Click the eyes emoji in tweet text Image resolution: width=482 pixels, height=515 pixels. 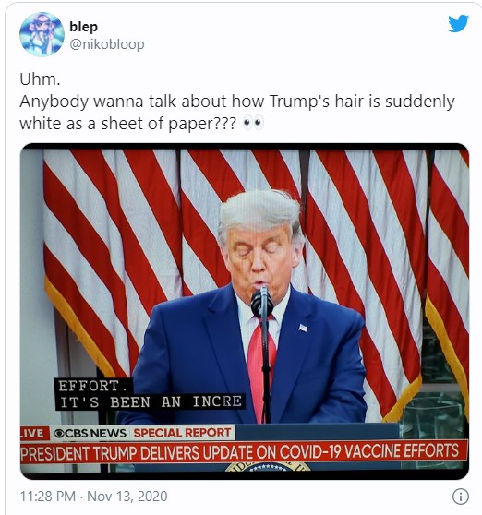(253, 123)
